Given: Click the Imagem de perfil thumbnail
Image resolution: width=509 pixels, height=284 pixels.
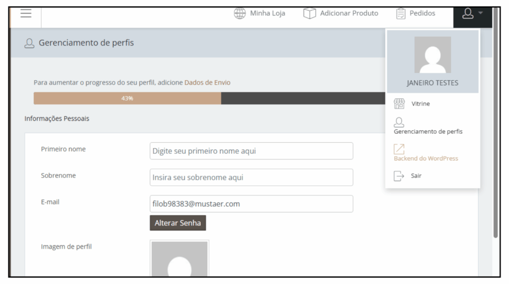Looking at the screenshot, I should pos(179,259).
